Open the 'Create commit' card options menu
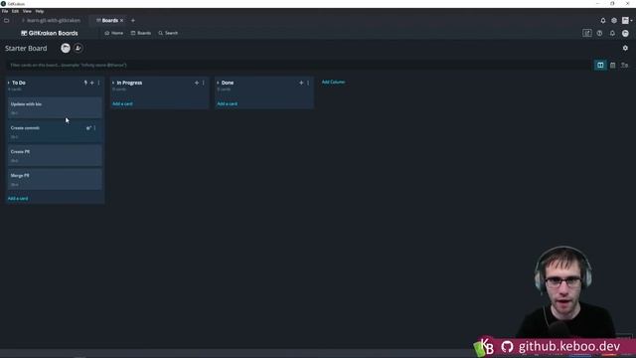Image resolution: width=636 pixels, height=358 pixels. coord(95,128)
